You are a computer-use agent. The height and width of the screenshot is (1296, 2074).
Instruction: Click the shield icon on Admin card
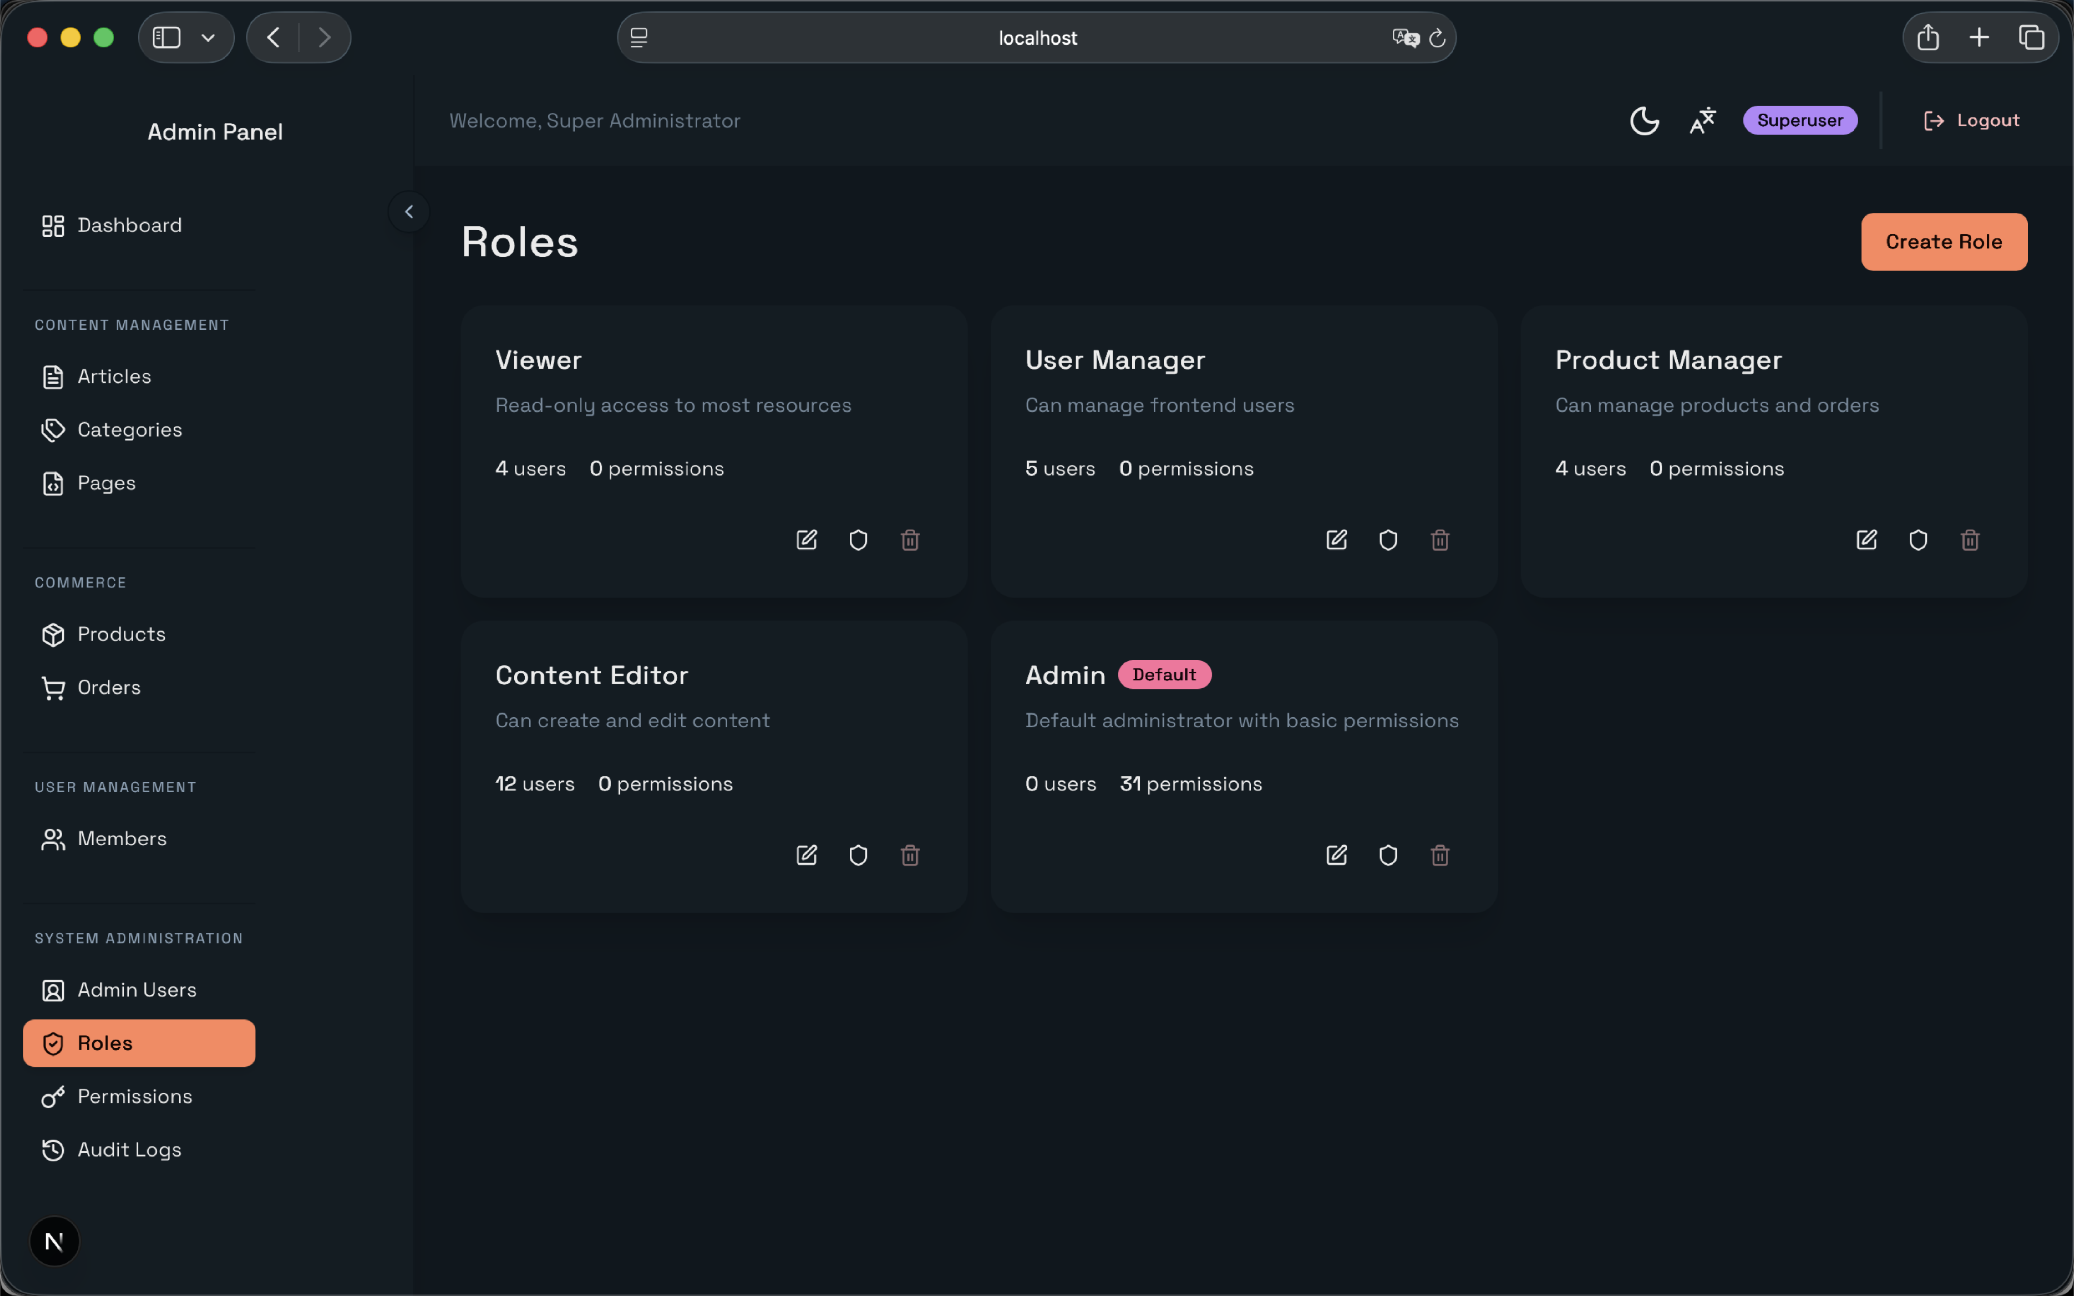coord(1388,855)
